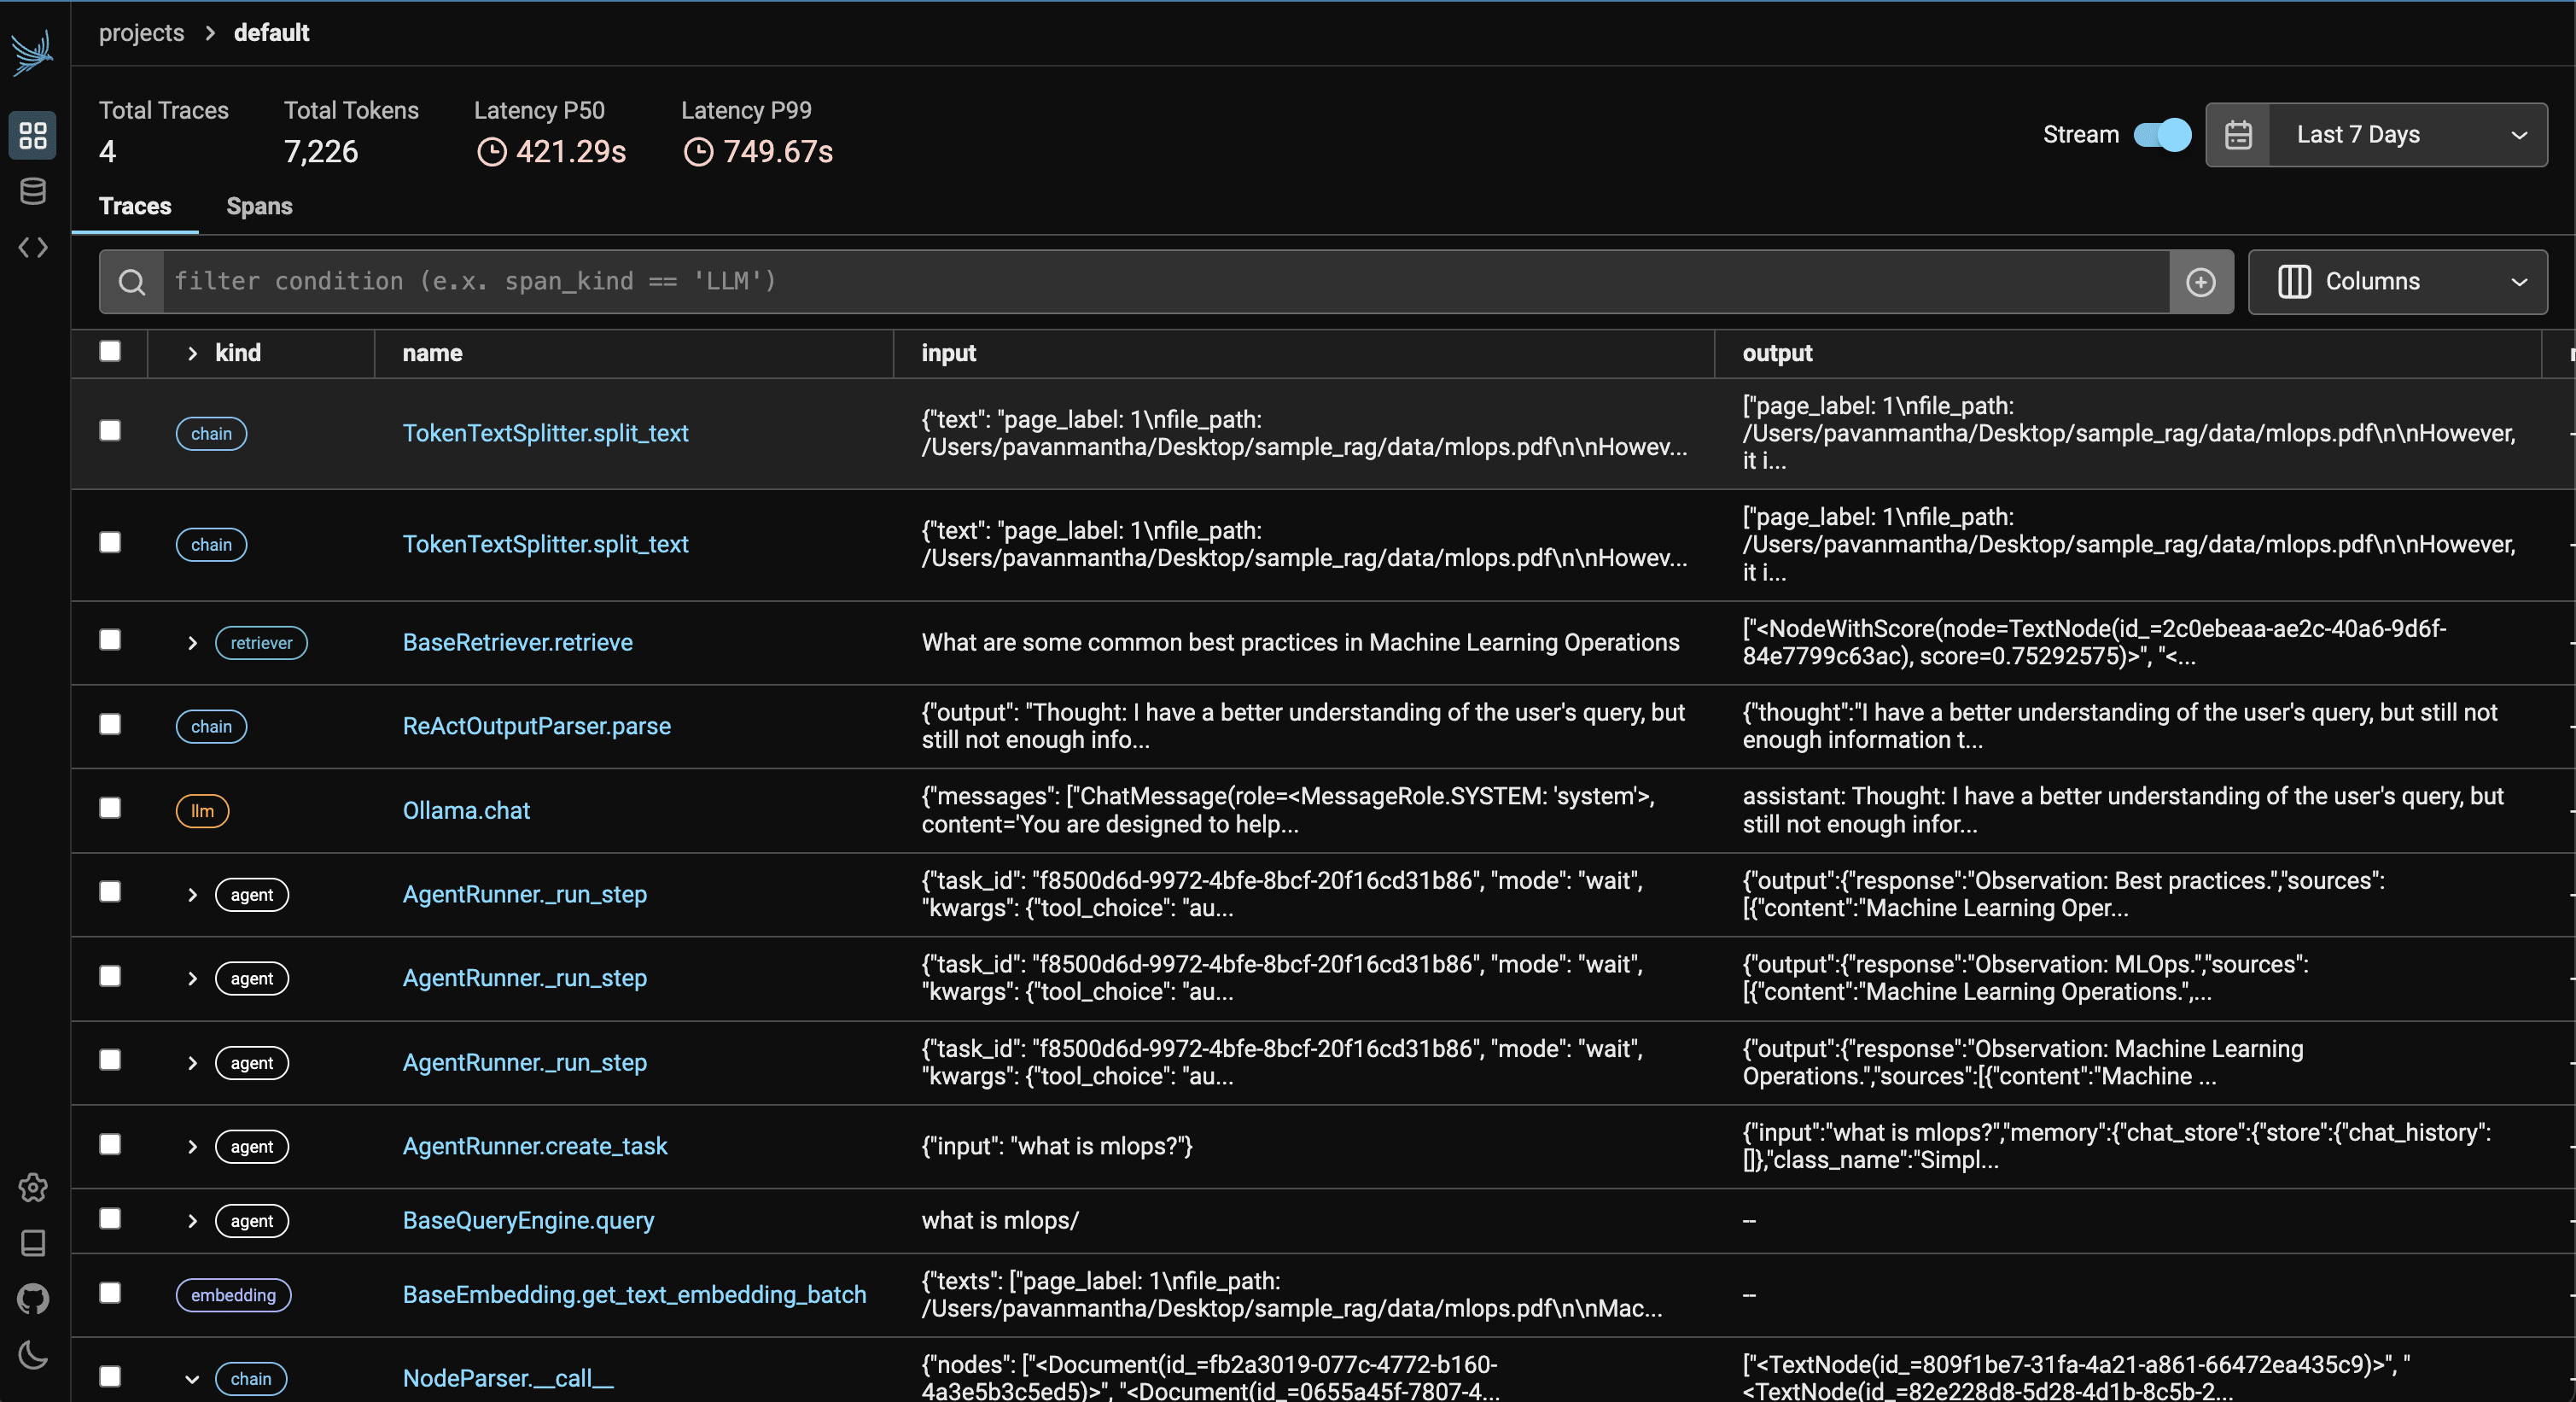The height and width of the screenshot is (1402, 2576).
Task: Open the GitHub icon in sidebar
Action: (x=33, y=1299)
